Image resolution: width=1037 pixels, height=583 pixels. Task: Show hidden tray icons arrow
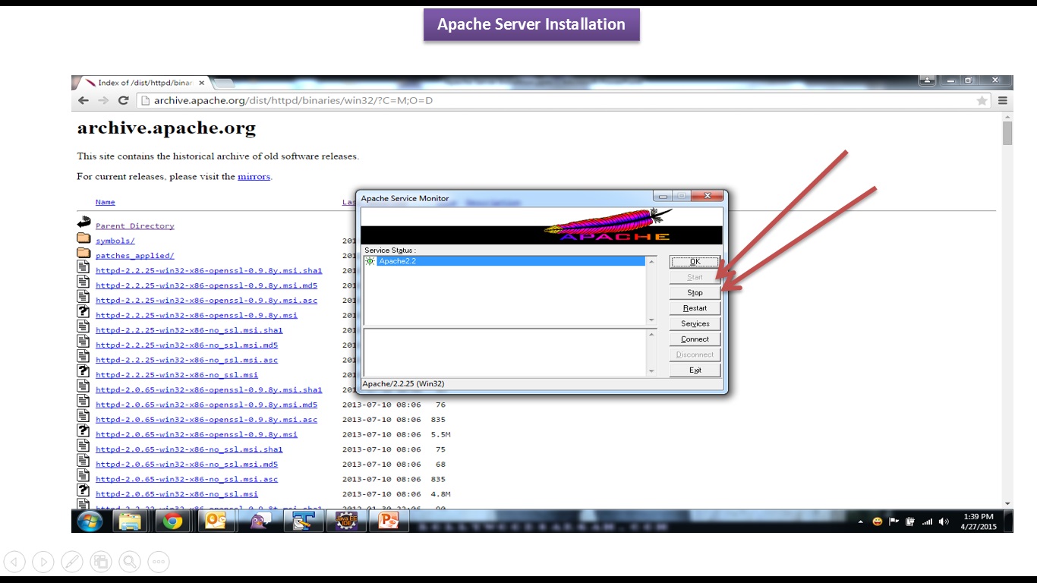tap(860, 522)
